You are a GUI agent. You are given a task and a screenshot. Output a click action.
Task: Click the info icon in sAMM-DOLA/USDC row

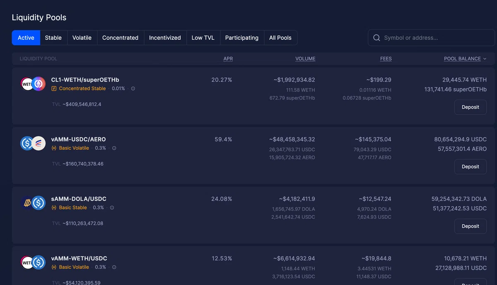pos(112,208)
